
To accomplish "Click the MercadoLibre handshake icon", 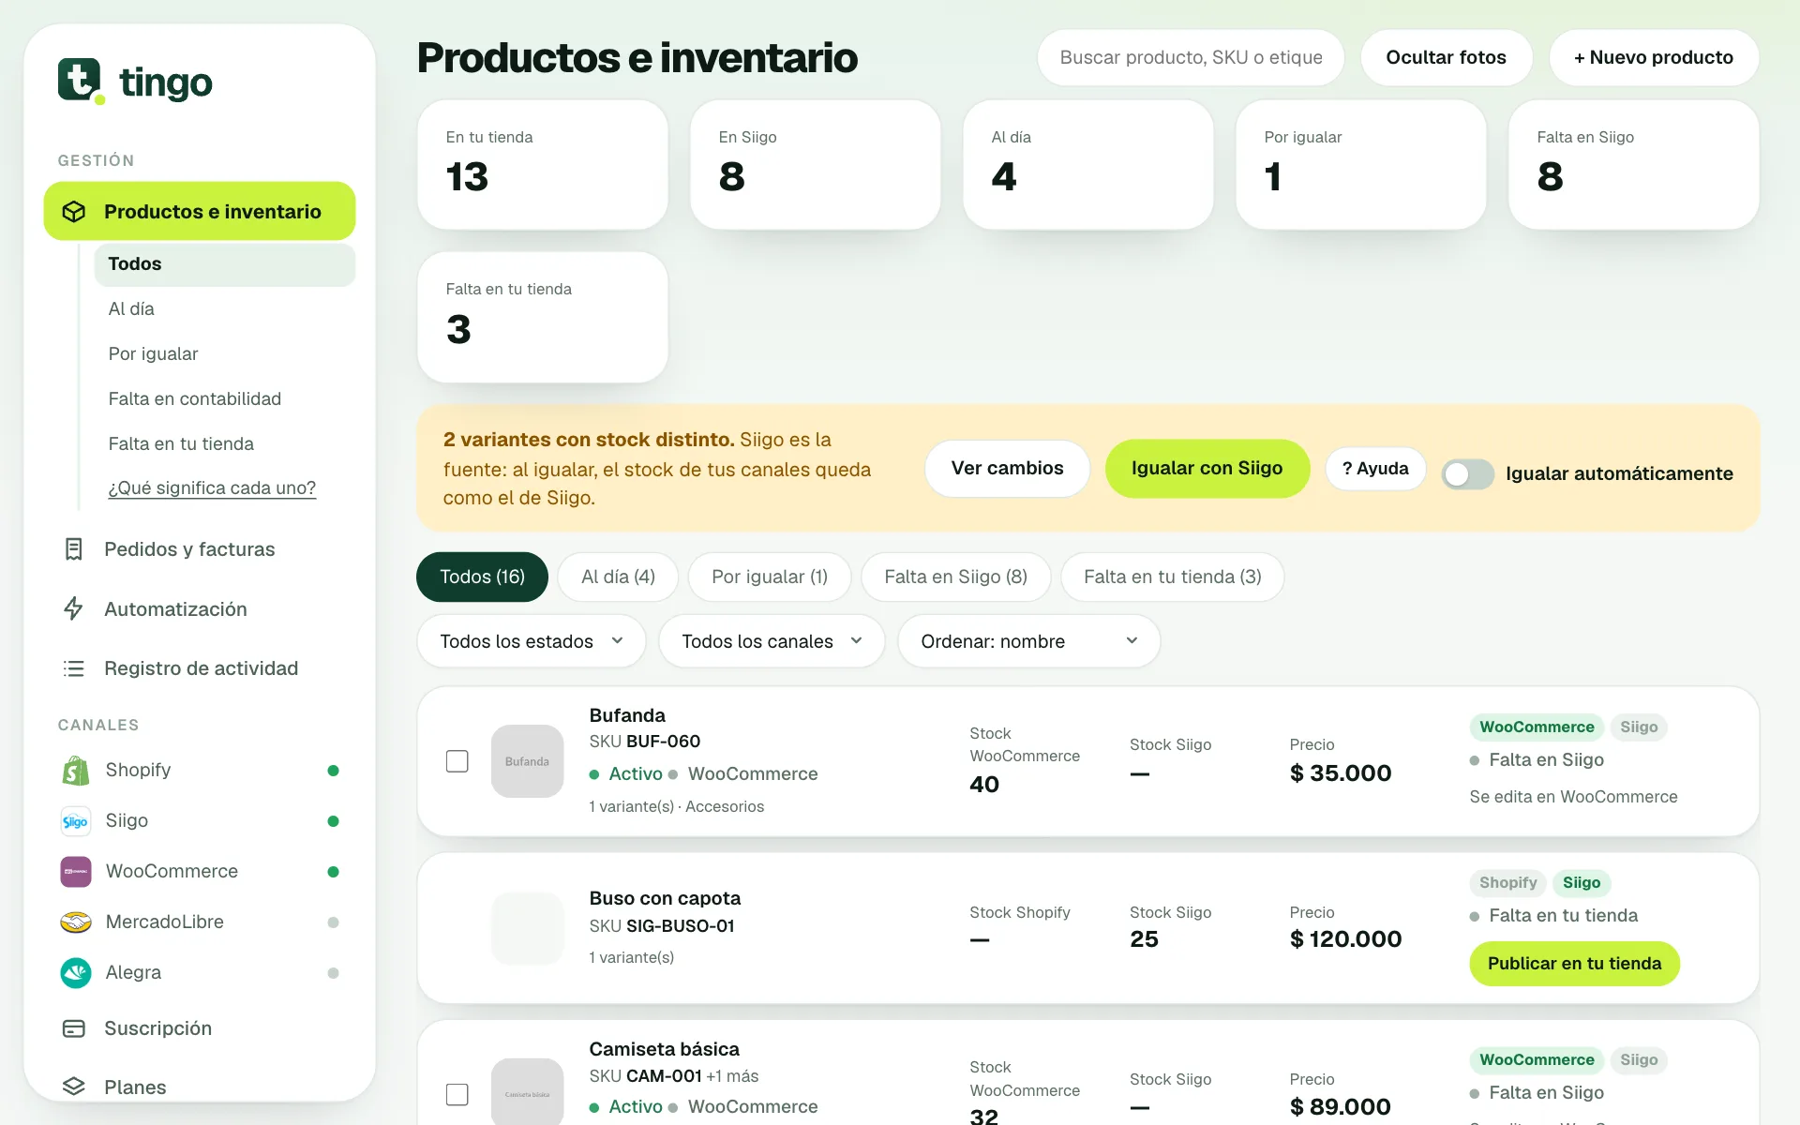I will [76, 922].
